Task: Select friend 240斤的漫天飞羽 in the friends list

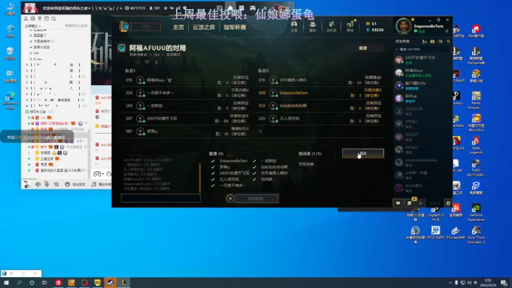Action: coord(421,60)
